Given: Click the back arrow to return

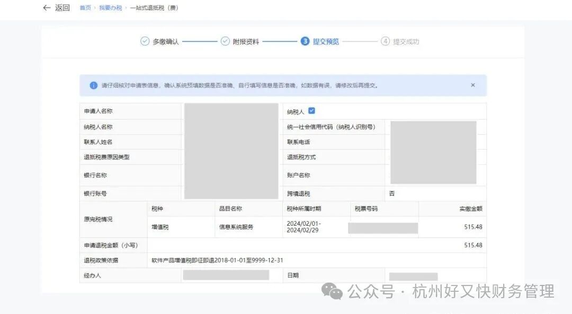Looking at the screenshot, I should click(x=47, y=7).
